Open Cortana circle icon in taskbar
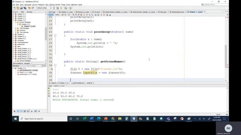Image resolution: width=241 pixels, height=135 pixels. pyautogui.click(x=71, y=118)
